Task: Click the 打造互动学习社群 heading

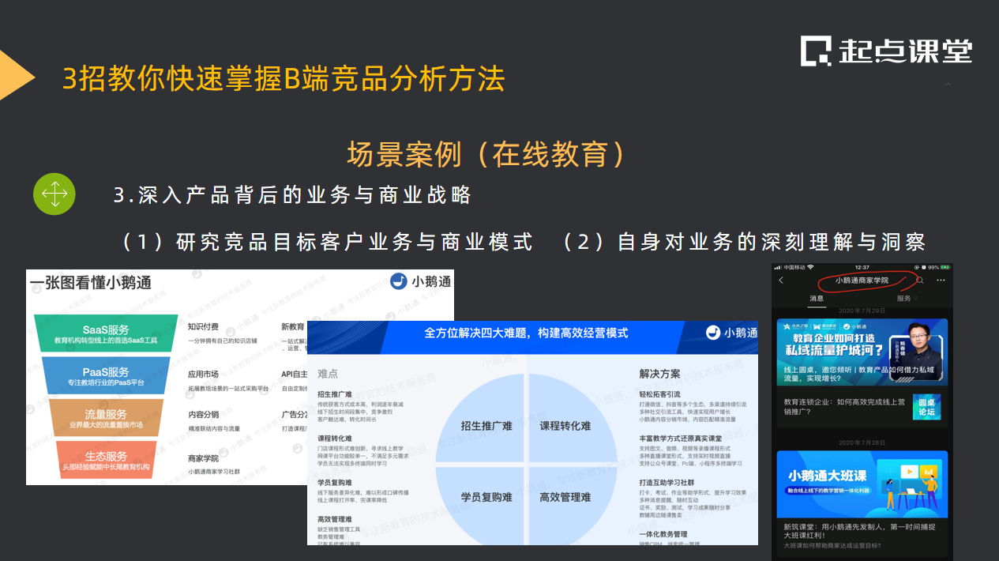Action: click(667, 482)
